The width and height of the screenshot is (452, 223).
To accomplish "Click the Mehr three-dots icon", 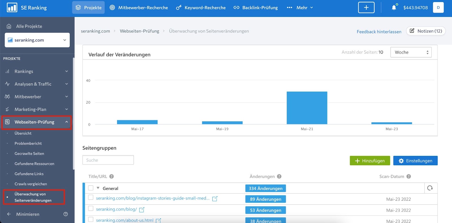I will [x=290, y=8].
